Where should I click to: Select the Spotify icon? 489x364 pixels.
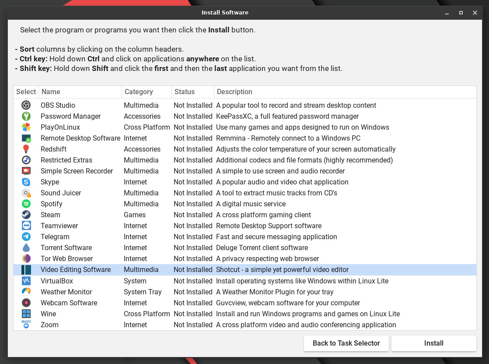[x=26, y=204]
